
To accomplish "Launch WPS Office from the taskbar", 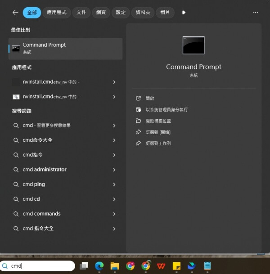I will 161,266.
